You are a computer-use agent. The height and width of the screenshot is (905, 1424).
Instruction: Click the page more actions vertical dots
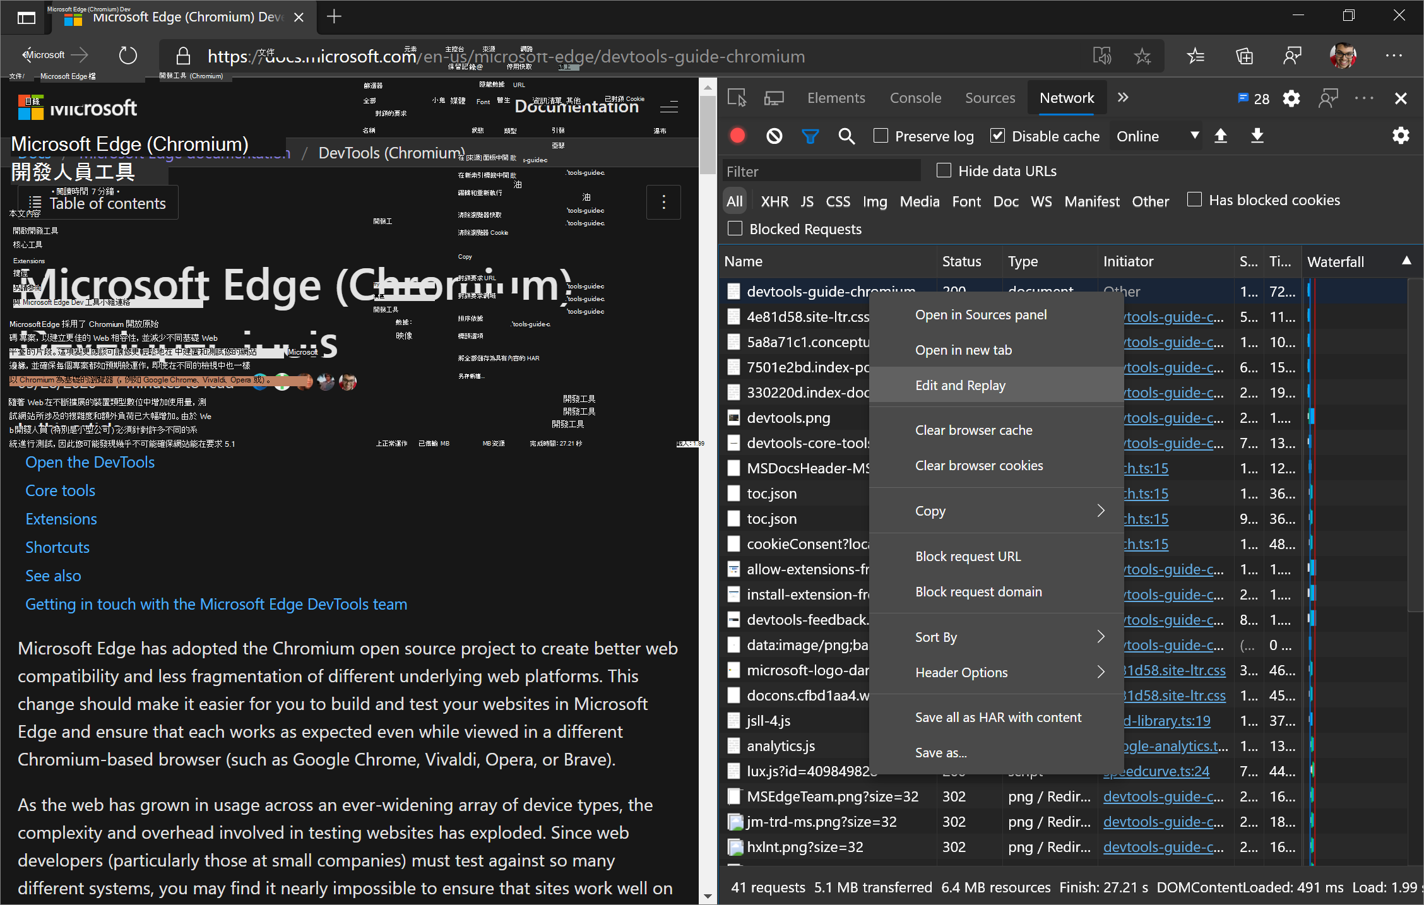tap(663, 202)
